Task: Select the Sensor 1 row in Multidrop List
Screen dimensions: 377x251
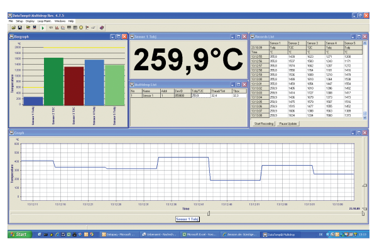Action: point(188,95)
